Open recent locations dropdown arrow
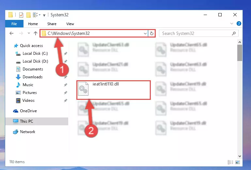Viewport: 251px width, 170px height. 29,33
